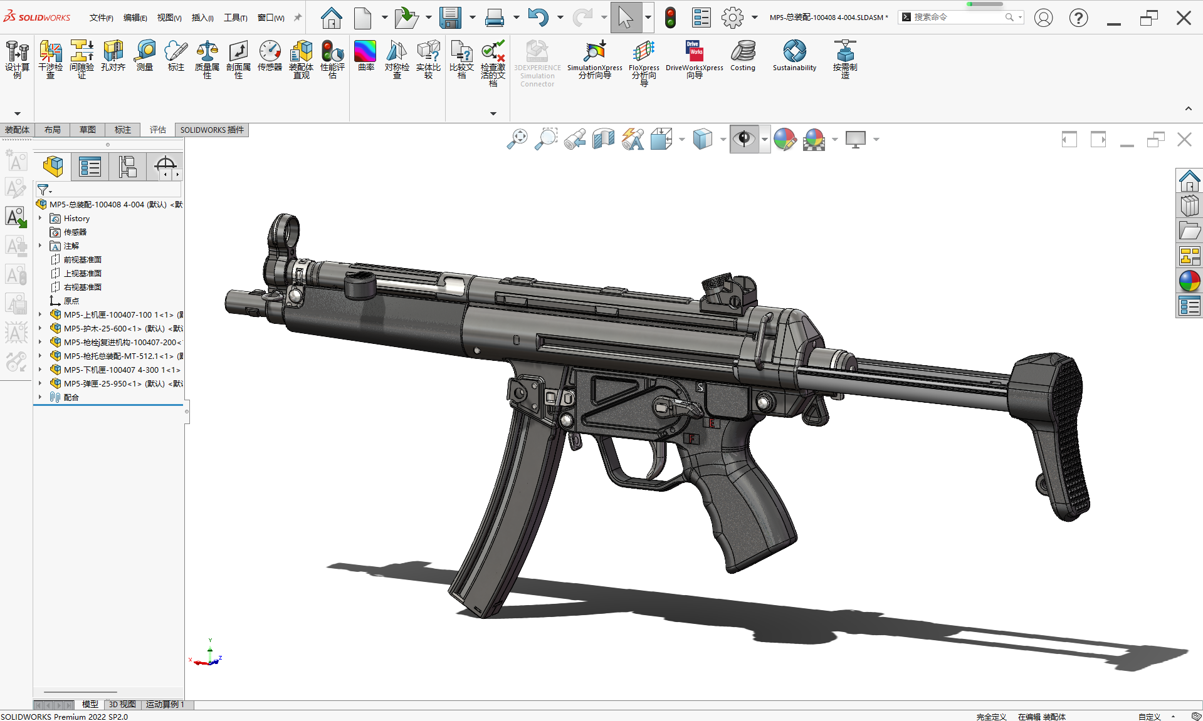This screenshot has height=721, width=1203.
Task: Click the Zoom to Fit view icon
Action: click(x=517, y=139)
